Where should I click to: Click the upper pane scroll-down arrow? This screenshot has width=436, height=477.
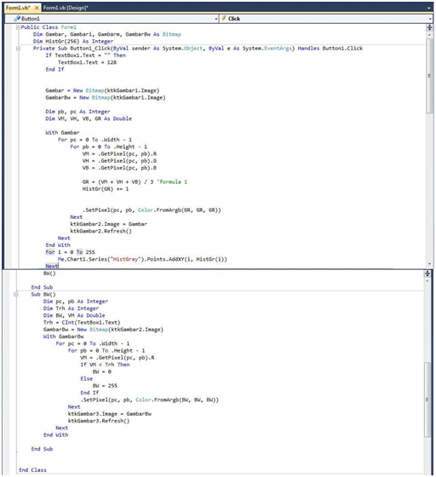pyautogui.click(x=429, y=264)
